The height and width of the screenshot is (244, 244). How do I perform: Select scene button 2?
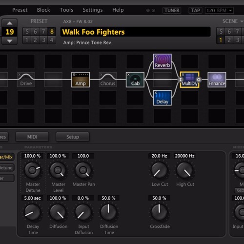(229, 40)
